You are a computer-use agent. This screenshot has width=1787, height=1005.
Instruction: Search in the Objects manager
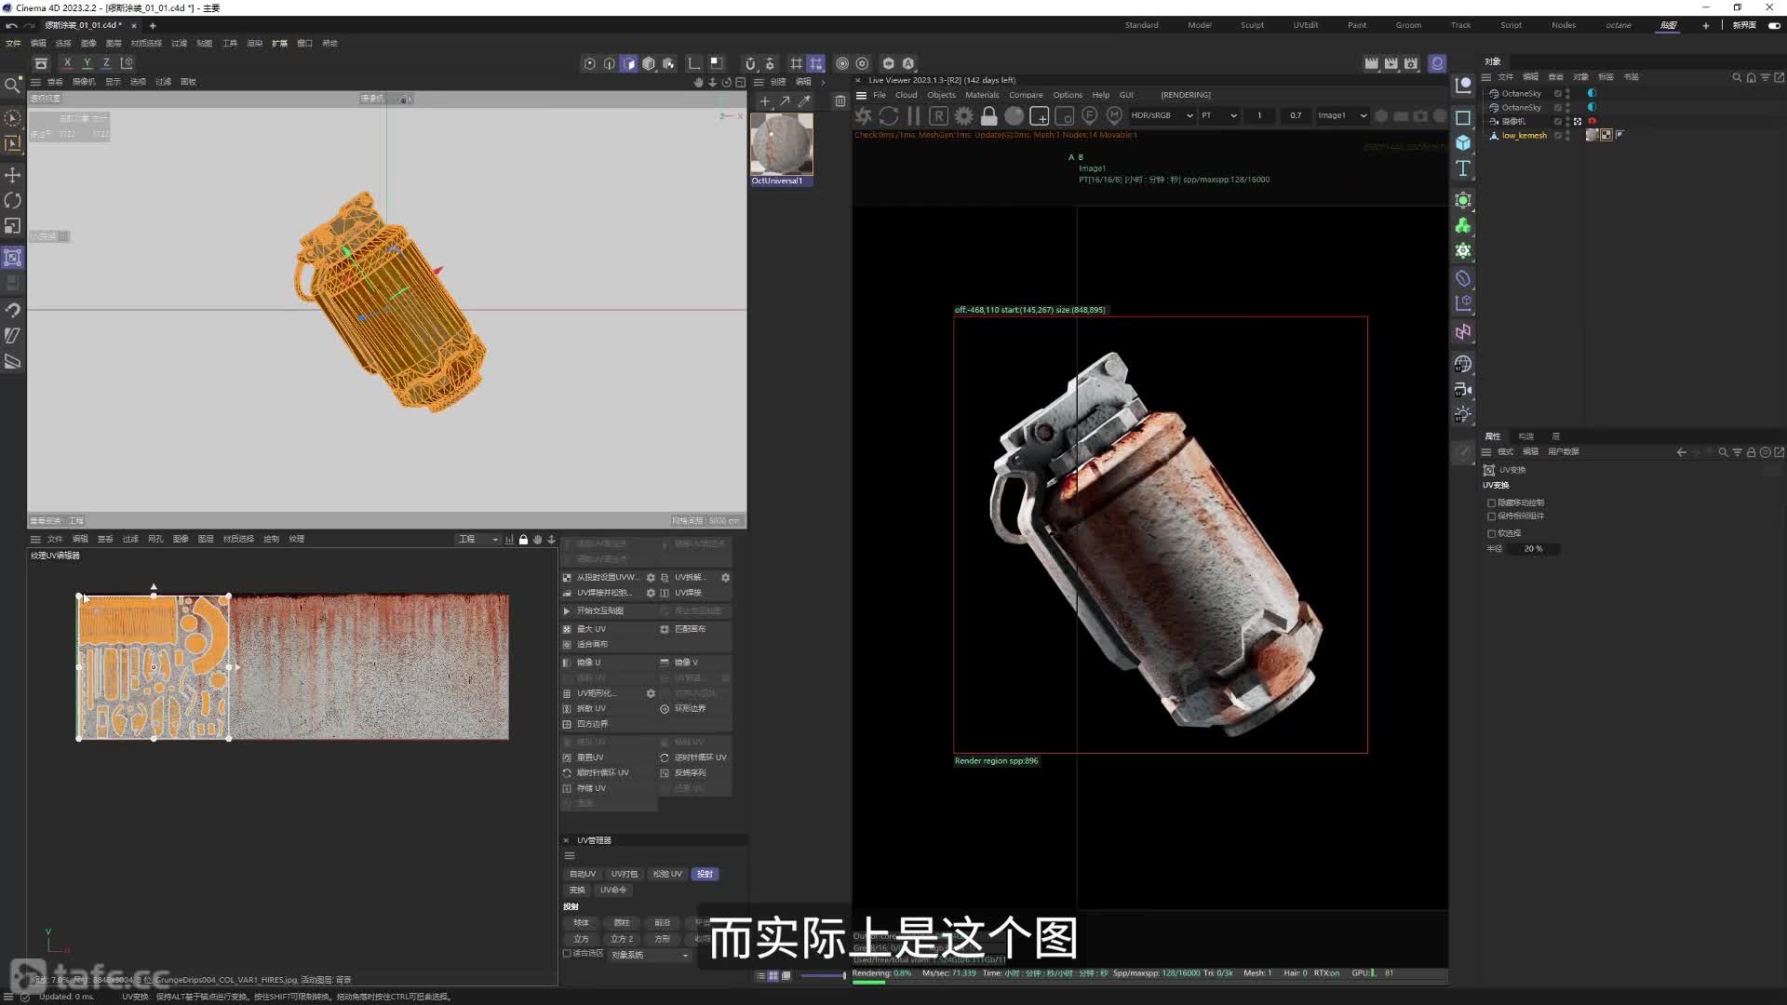pyautogui.click(x=1737, y=77)
